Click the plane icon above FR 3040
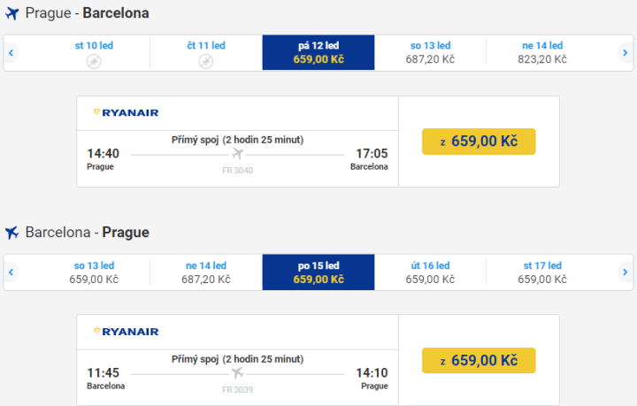Viewport: 637px width, 406px height. 237,154
